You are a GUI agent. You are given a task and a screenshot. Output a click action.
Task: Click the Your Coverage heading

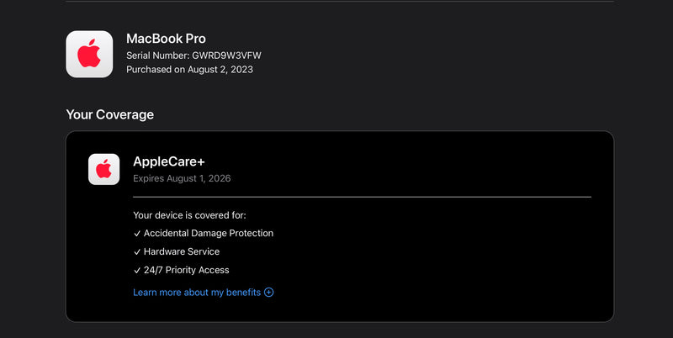click(x=109, y=114)
